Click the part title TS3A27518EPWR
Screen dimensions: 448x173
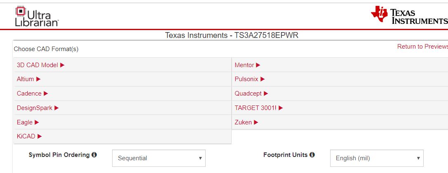232,35
